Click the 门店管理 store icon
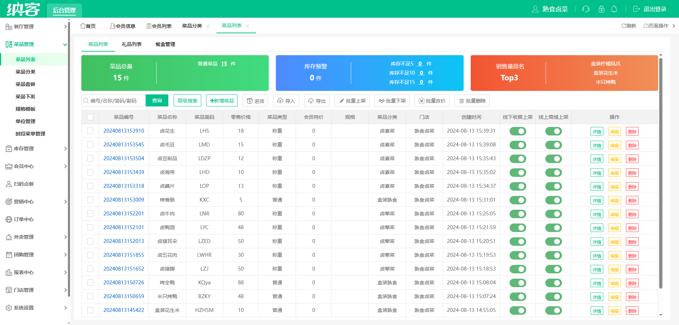Viewport: 679px width, 325px height. [9, 290]
